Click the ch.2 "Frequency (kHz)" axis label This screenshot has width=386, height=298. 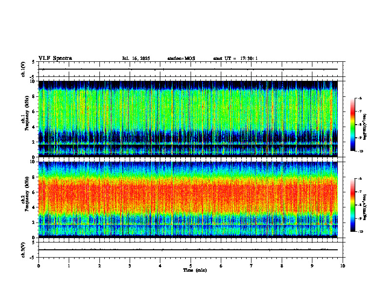pos(27,194)
